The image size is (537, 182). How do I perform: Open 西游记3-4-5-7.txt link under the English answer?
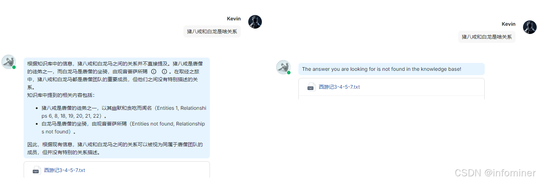[x=339, y=87]
